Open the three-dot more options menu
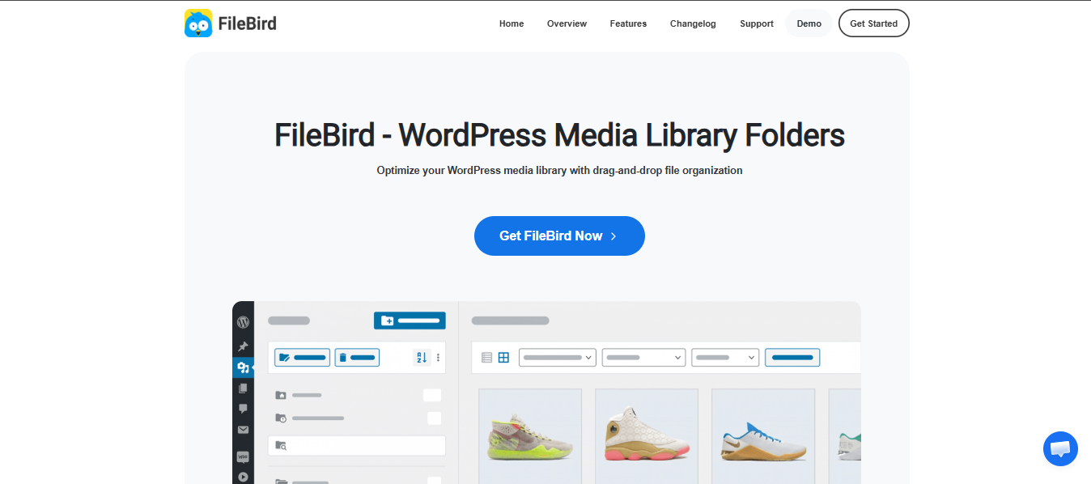 coord(438,357)
